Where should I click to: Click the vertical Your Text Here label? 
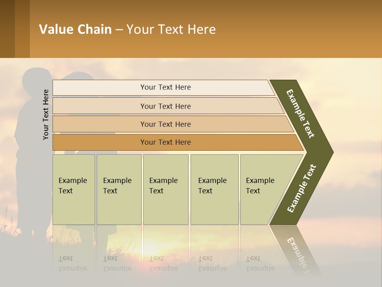[x=45, y=114]
